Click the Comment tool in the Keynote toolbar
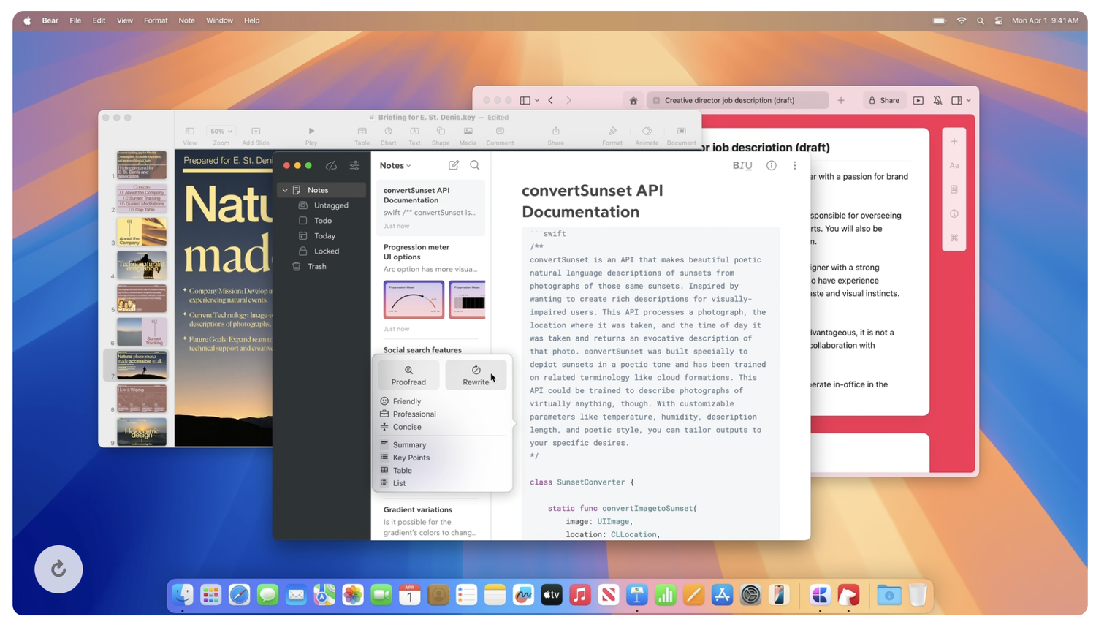This screenshot has width=1096, height=622. pyautogui.click(x=500, y=136)
